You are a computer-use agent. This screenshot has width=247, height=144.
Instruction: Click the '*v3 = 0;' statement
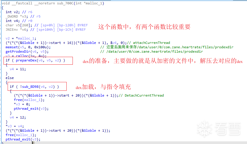[22, 104]
